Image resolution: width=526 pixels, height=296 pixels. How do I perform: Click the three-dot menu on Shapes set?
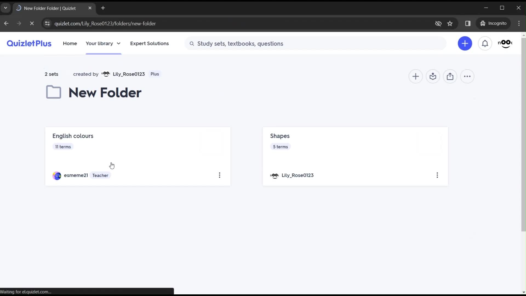(438, 175)
